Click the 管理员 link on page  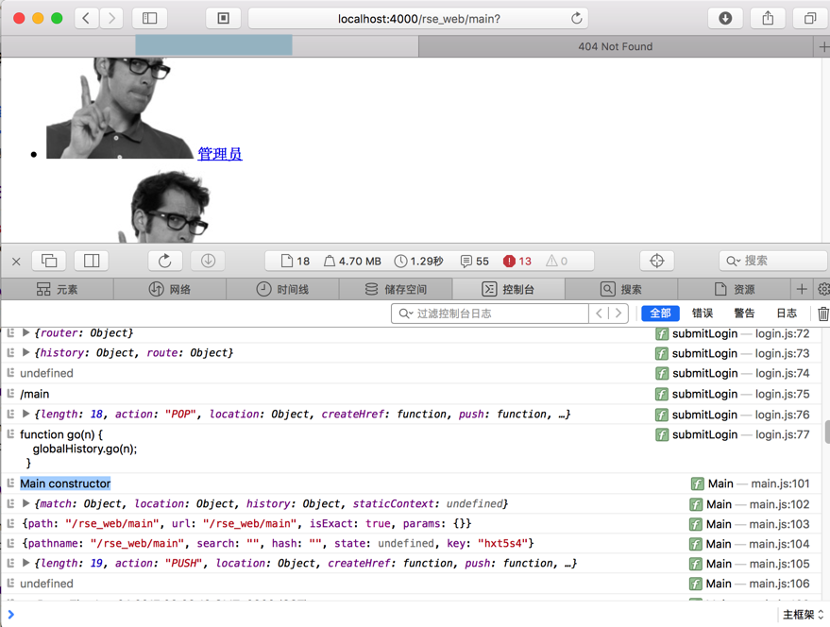tap(220, 154)
